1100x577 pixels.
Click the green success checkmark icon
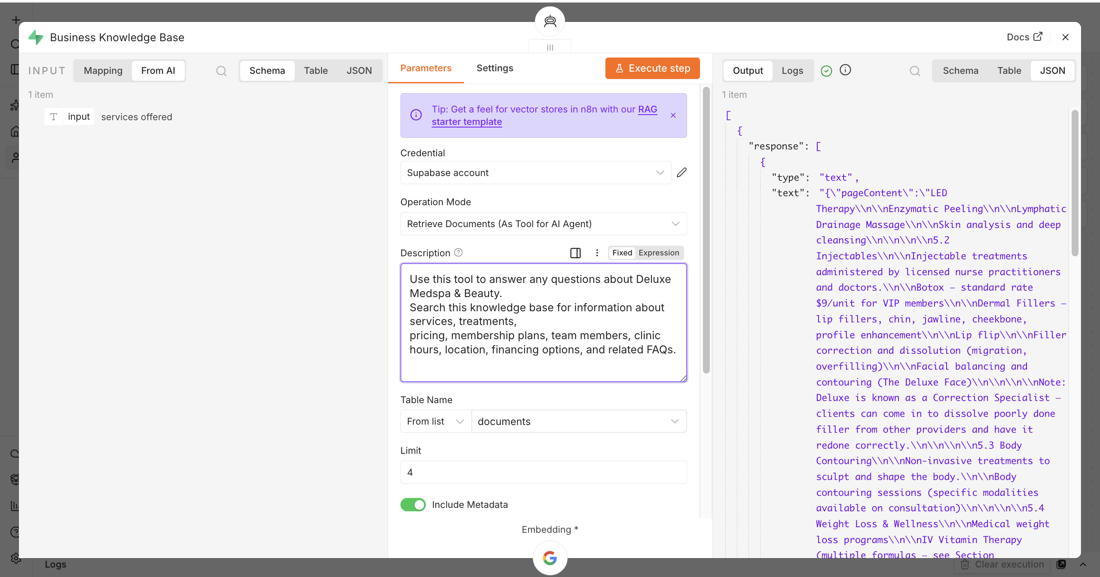tap(826, 71)
